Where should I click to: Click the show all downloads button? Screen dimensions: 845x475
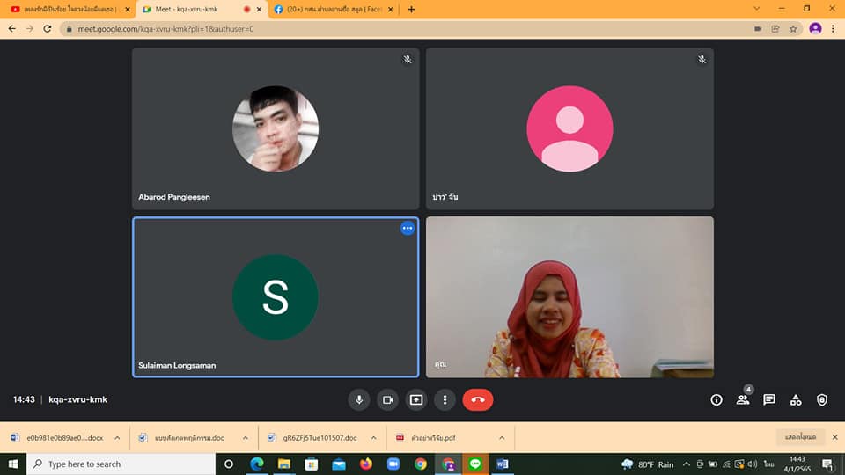pos(801,437)
